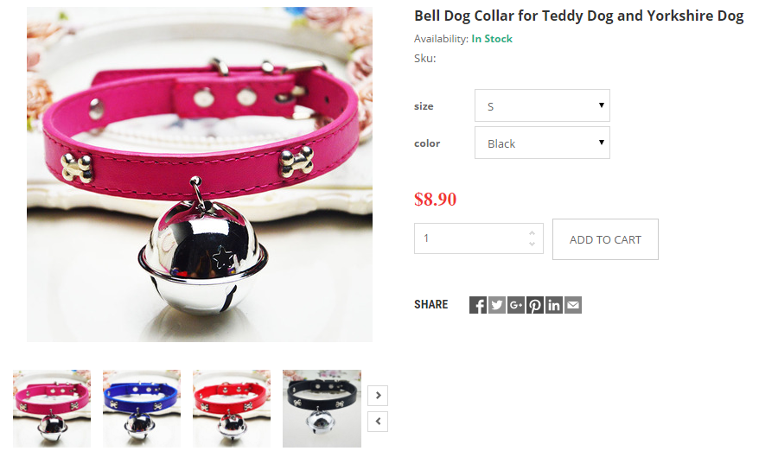The width and height of the screenshot is (778, 451).
Task: Share product via email icon
Action: (x=573, y=305)
